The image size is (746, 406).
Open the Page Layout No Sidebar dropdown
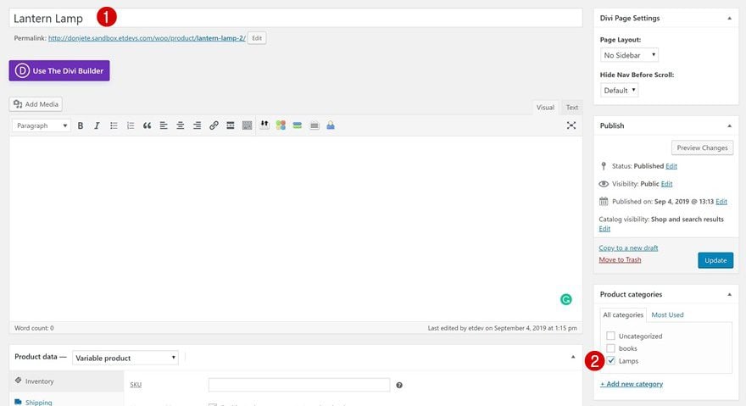(629, 55)
